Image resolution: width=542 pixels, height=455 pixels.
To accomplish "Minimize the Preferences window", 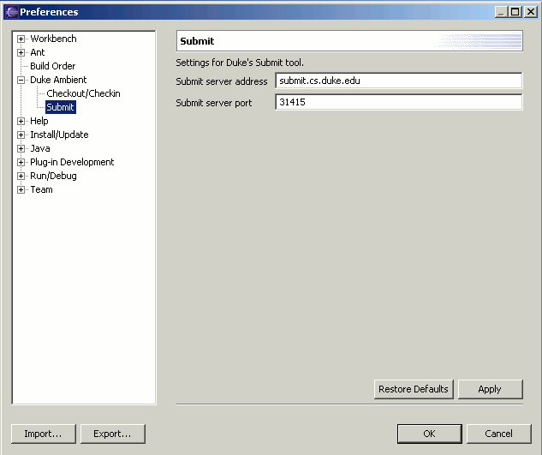I will point(501,12).
